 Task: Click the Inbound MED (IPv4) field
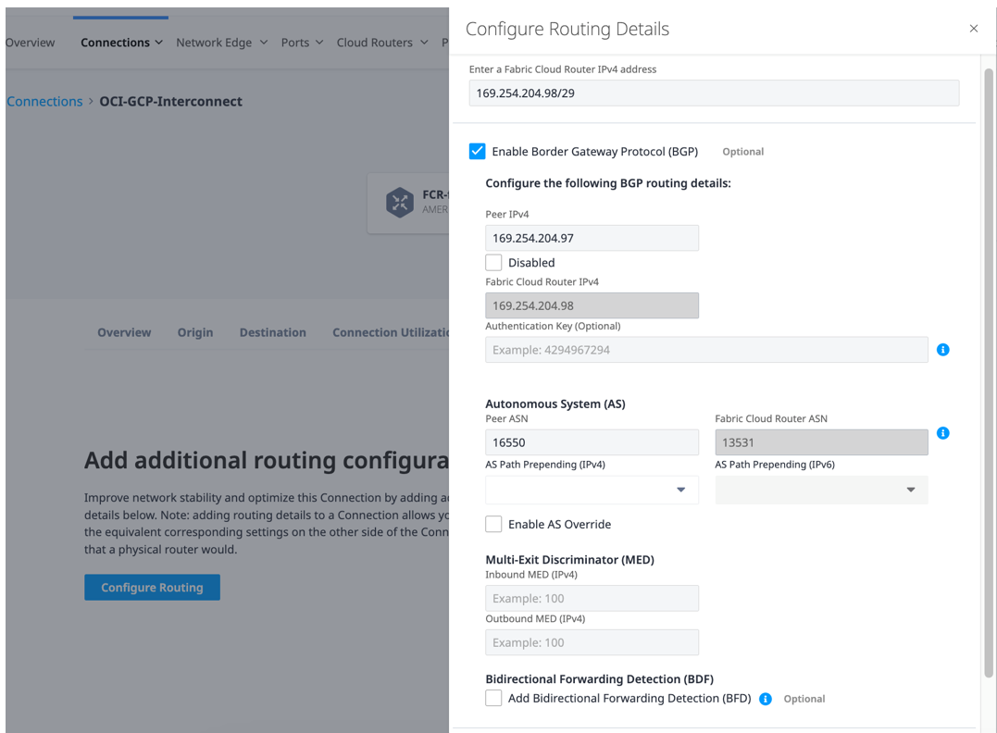tap(592, 598)
